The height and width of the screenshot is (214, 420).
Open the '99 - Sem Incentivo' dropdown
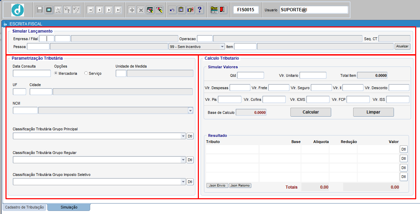pos(222,47)
